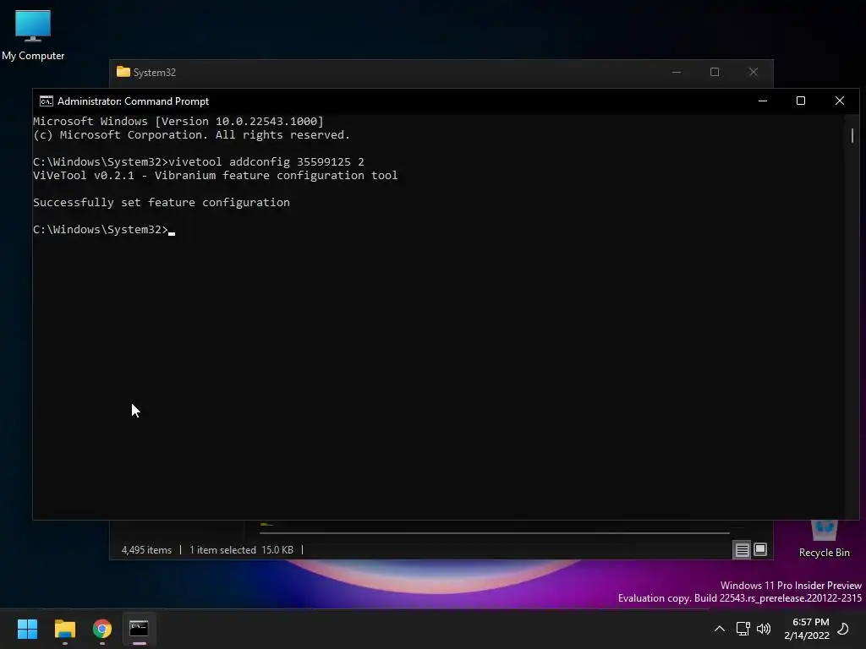Maximize the Command Prompt window
This screenshot has width=866, height=649.
click(x=801, y=101)
